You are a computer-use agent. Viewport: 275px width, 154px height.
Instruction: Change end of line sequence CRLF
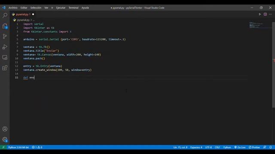click(x=217, y=147)
